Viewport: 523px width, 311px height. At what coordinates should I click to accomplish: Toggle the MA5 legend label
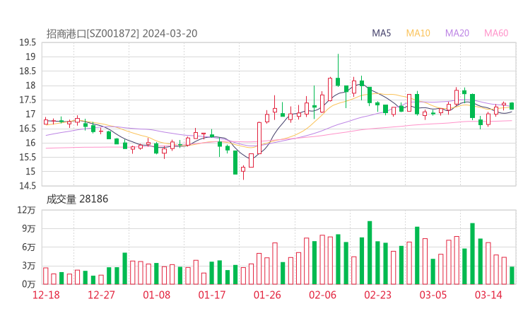[382, 33]
